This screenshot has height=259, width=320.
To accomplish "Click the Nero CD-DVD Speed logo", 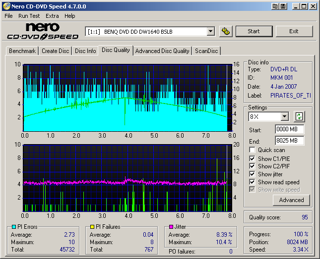I will (43, 31).
